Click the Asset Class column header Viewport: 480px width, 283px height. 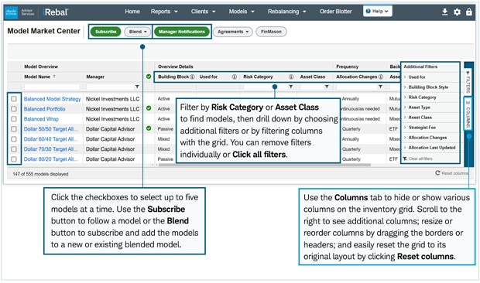coord(313,77)
